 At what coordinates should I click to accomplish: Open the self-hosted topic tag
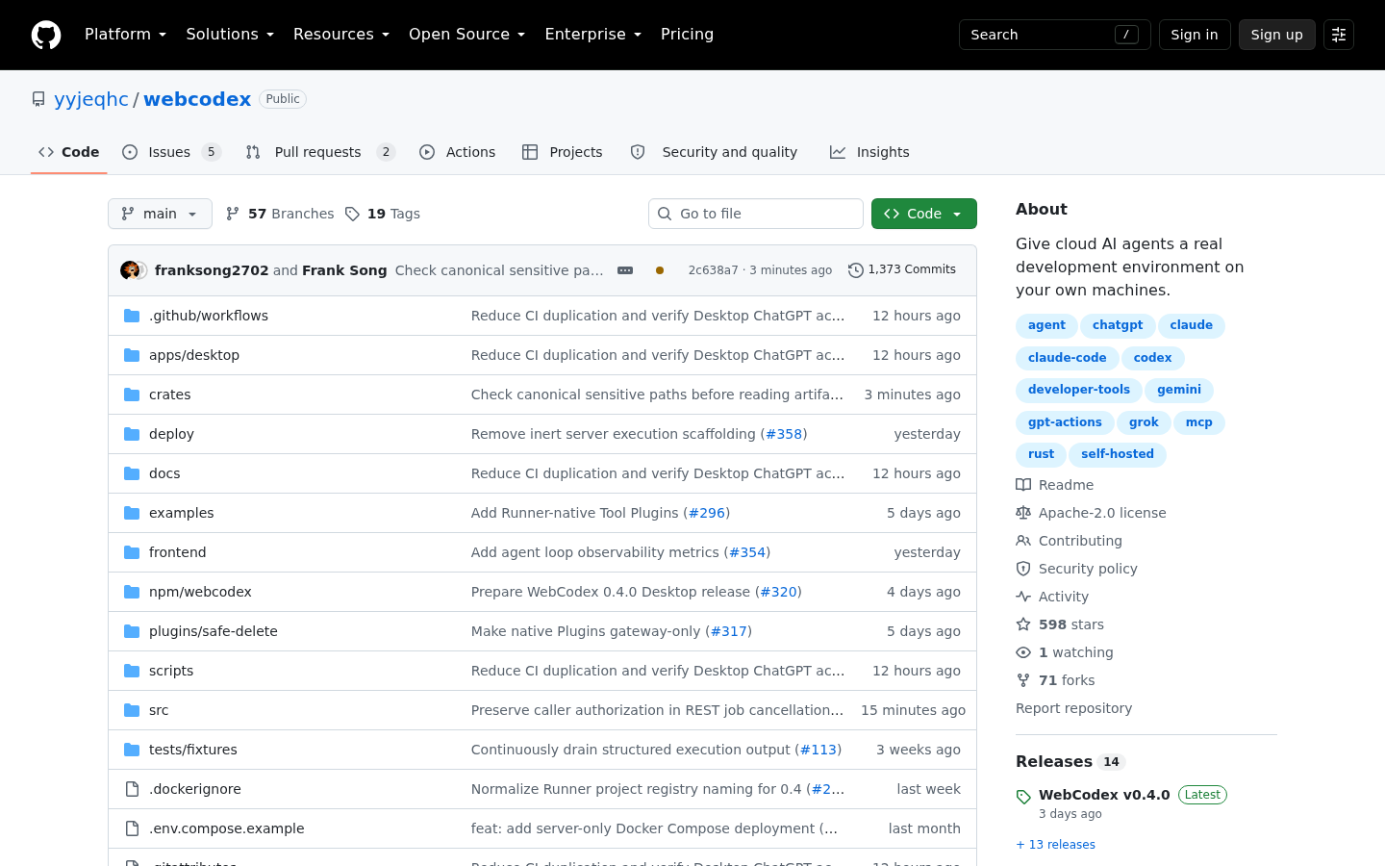click(1118, 454)
